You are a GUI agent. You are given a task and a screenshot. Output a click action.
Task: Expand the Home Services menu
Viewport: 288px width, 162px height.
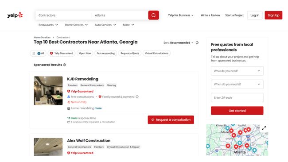(76, 25)
